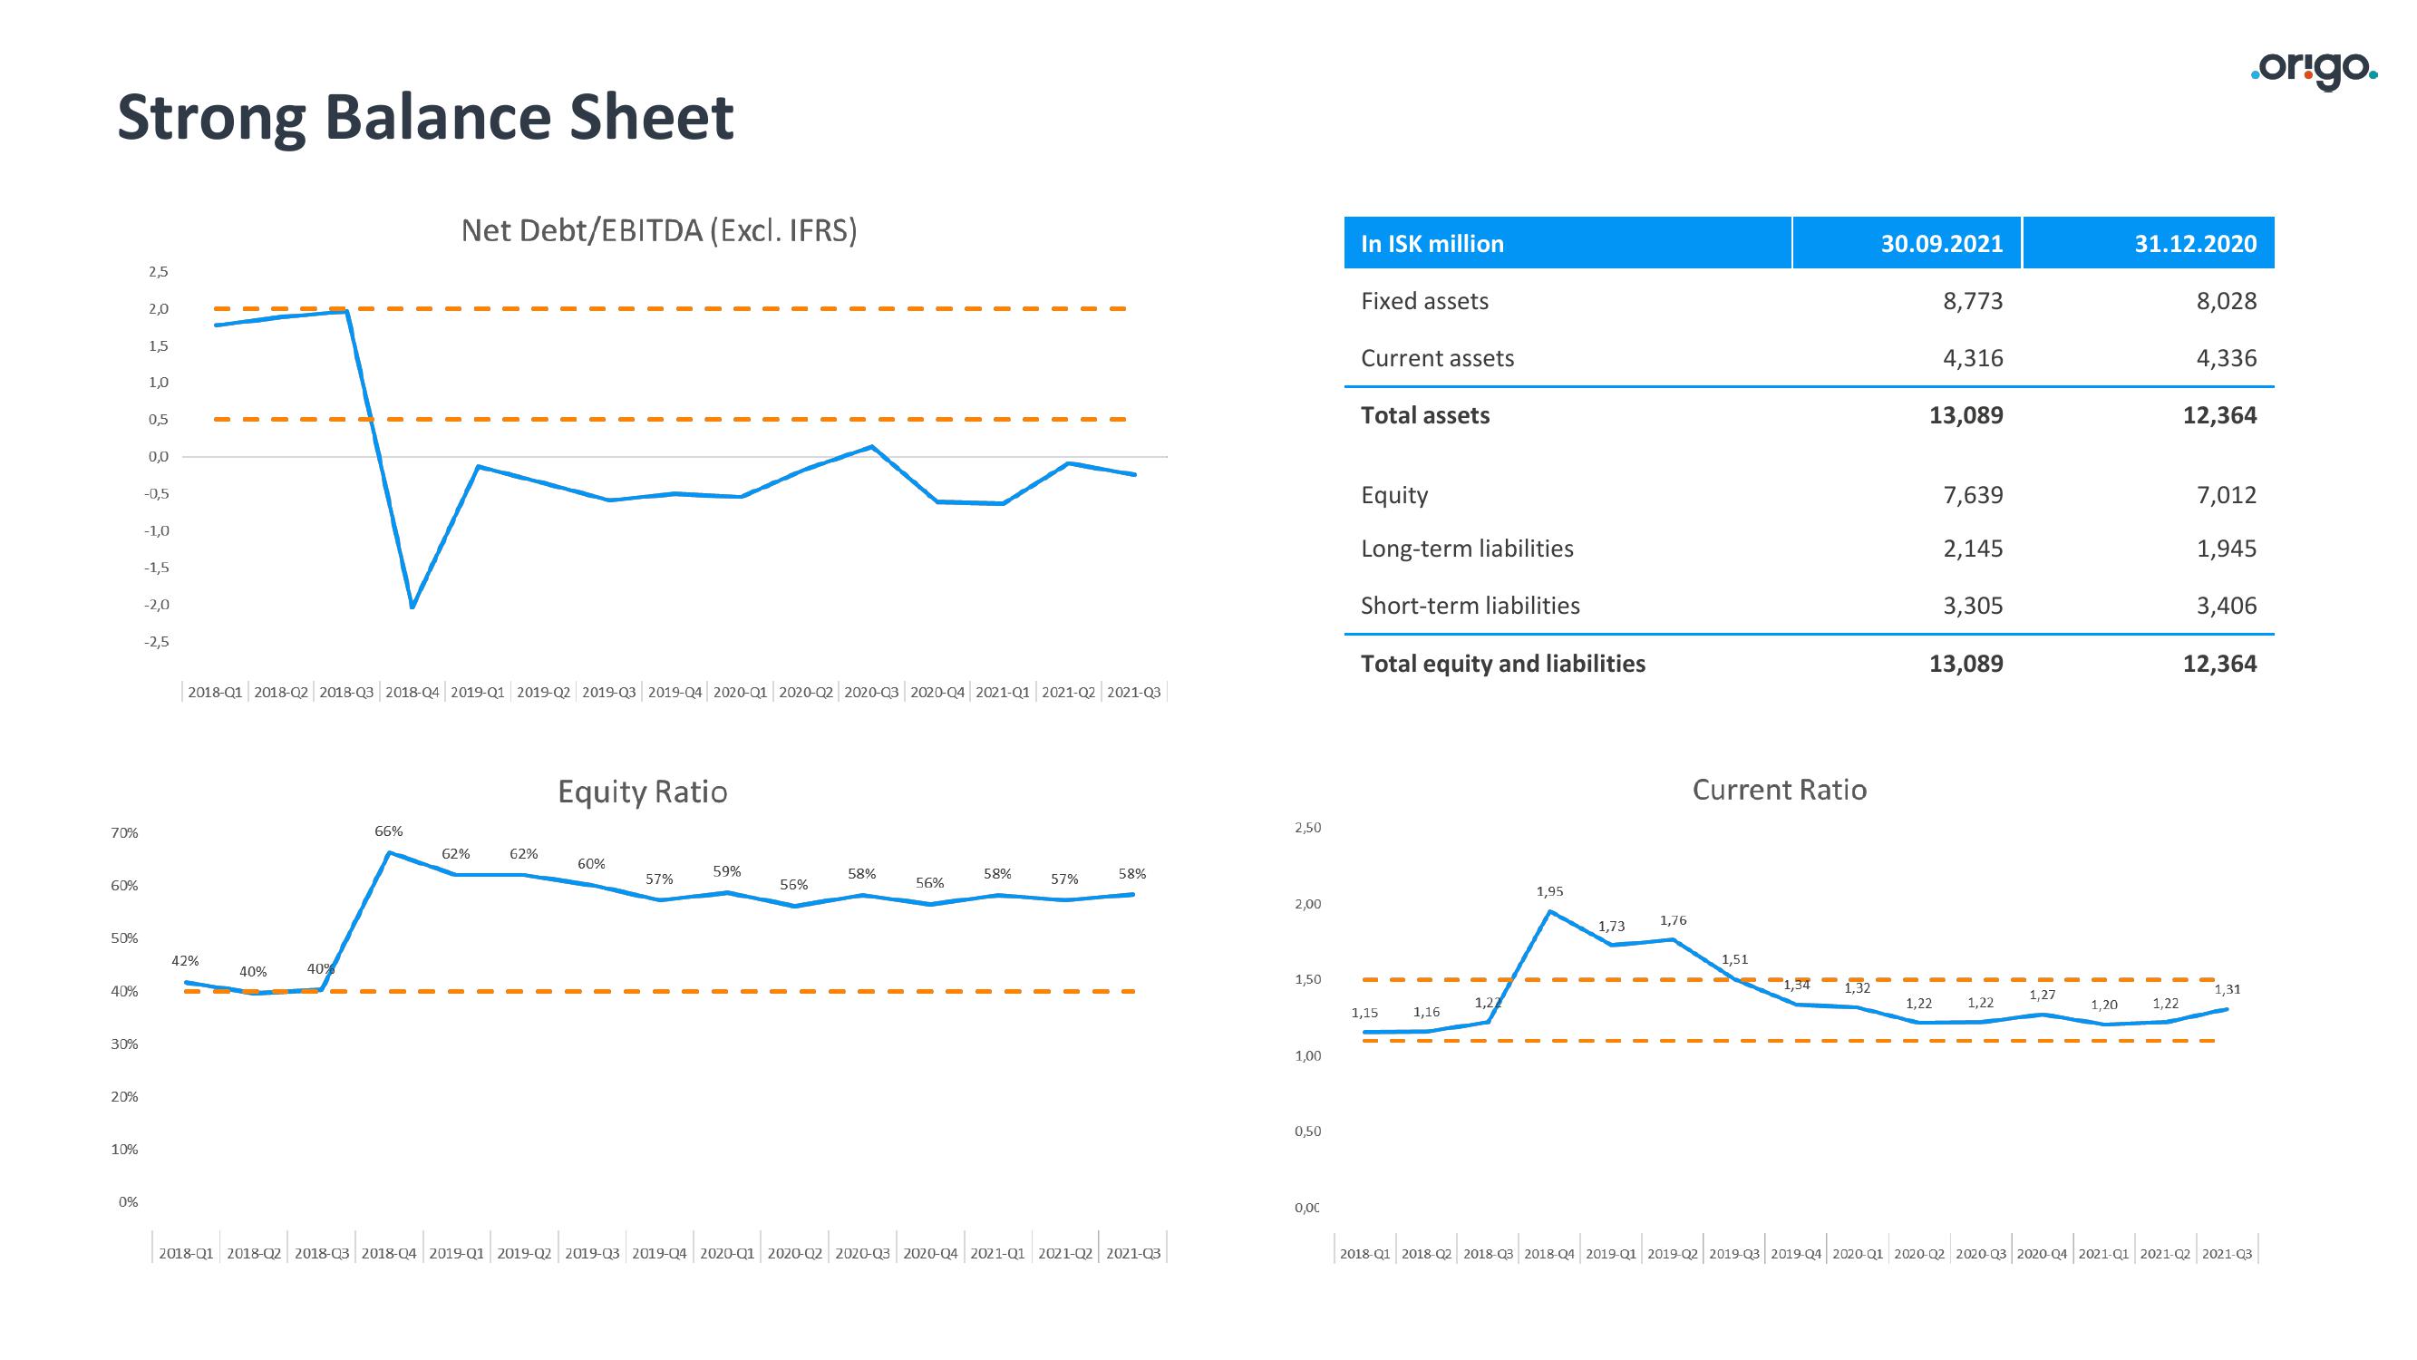
Task: Click the fixed assets value 8,028
Action: (2226, 301)
